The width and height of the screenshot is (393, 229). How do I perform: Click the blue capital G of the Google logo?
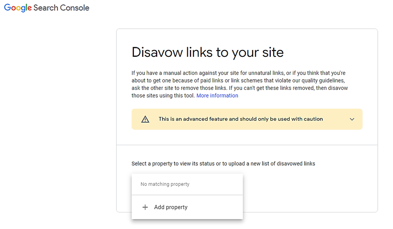point(8,8)
